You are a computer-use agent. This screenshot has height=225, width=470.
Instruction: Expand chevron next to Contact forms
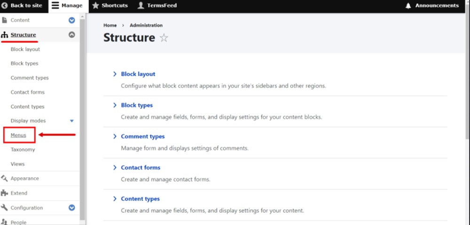(x=115, y=168)
